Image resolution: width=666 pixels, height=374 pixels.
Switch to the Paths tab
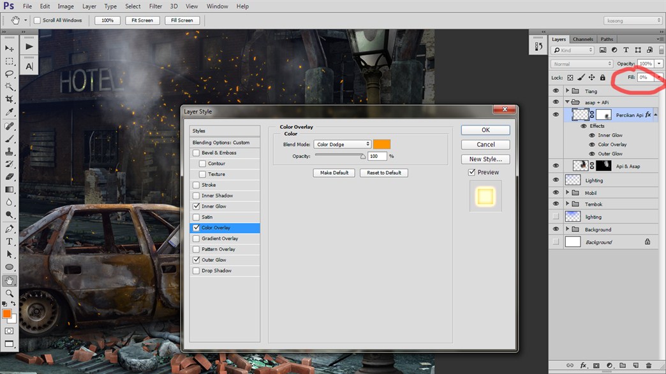607,39
